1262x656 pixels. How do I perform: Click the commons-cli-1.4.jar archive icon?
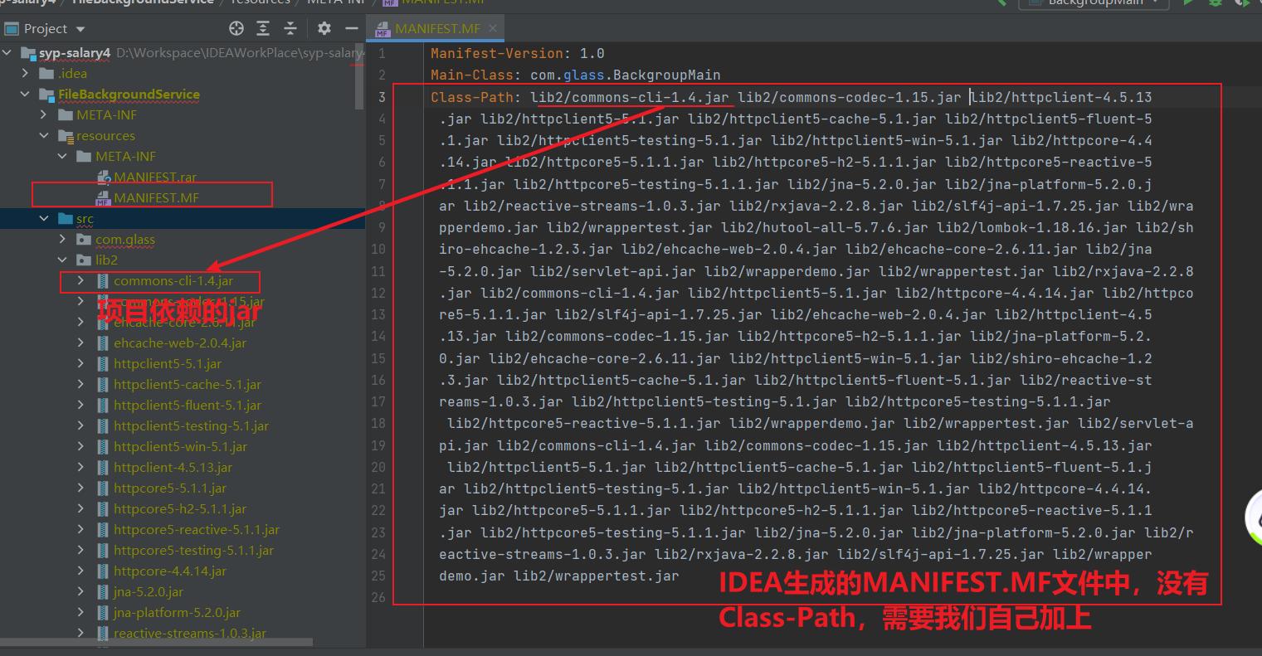pos(103,281)
